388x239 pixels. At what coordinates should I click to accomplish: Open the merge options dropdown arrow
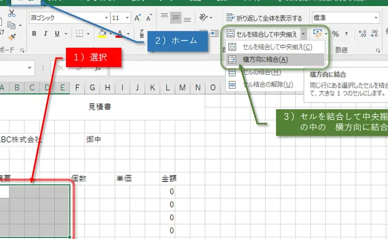tap(303, 34)
